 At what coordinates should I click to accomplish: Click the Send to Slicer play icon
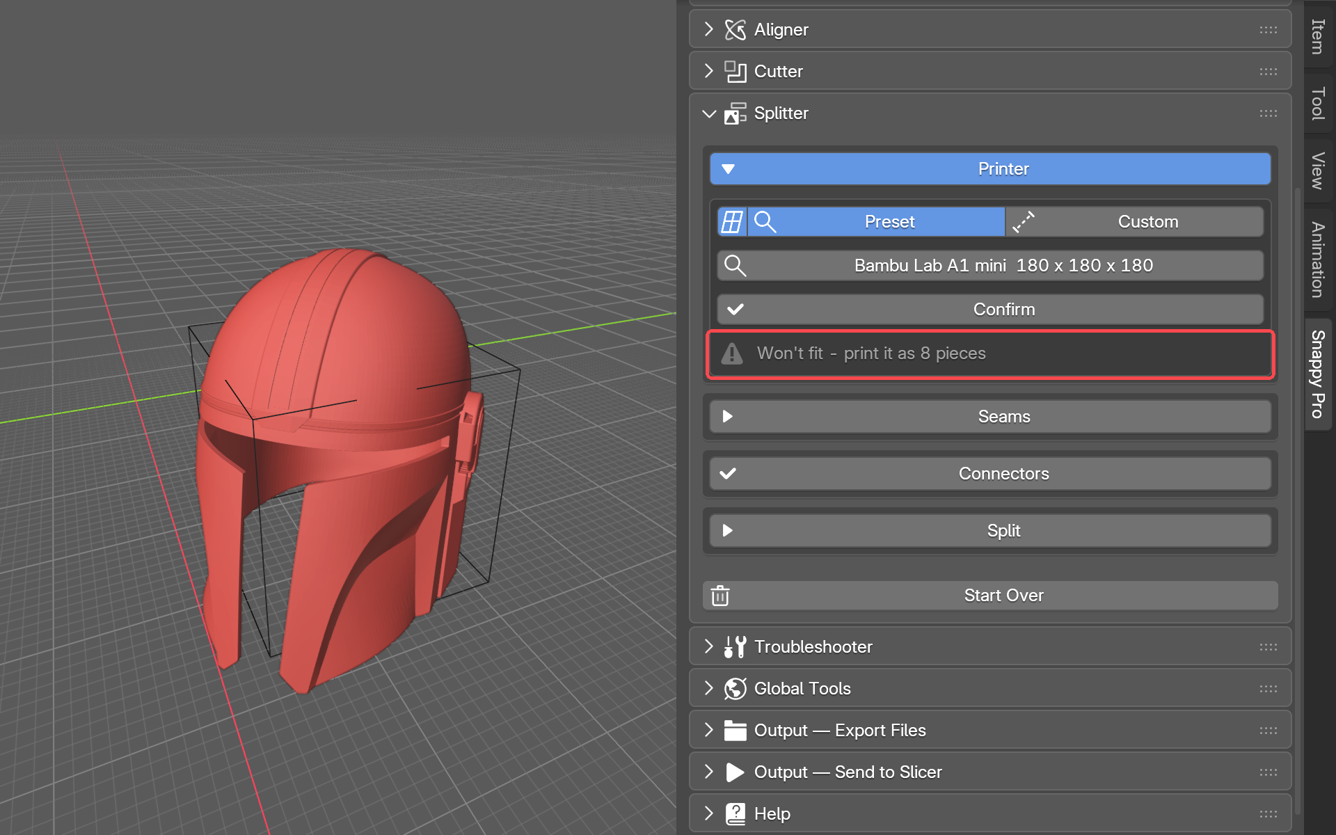[735, 772]
